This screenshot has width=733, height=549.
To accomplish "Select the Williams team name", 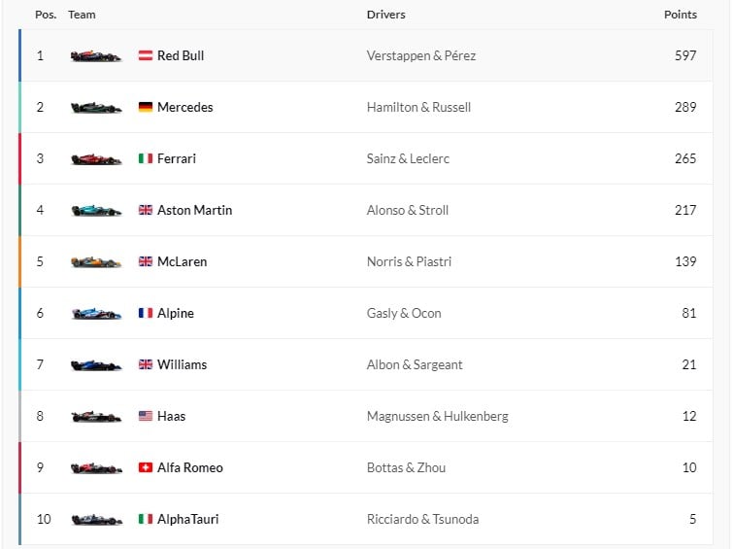I will click(x=182, y=364).
